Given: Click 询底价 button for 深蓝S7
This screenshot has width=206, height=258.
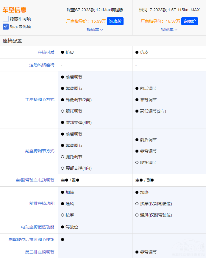Looking at the screenshot, I should (x=115, y=21).
